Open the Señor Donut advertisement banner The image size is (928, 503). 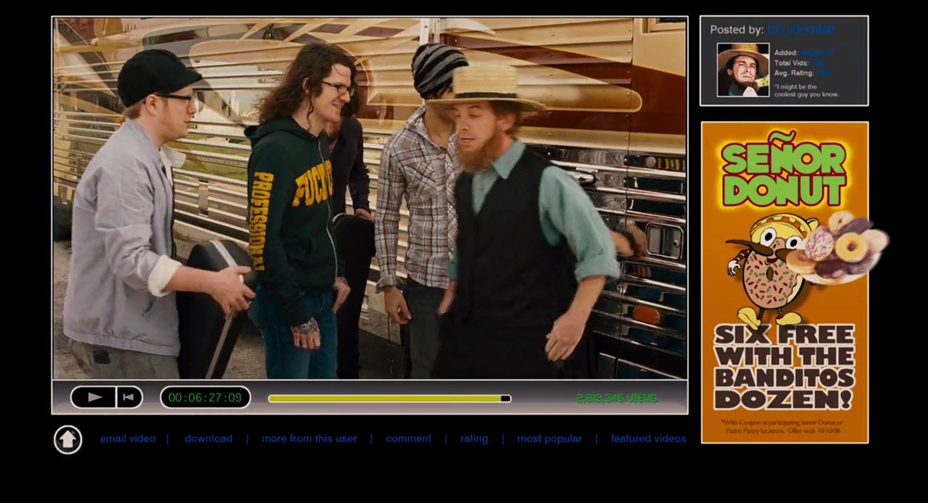point(784,282)
